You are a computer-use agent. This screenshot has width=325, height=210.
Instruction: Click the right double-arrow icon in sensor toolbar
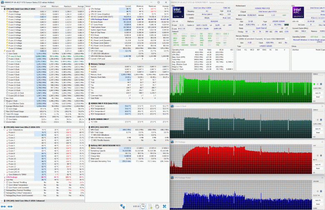point(10,206)
